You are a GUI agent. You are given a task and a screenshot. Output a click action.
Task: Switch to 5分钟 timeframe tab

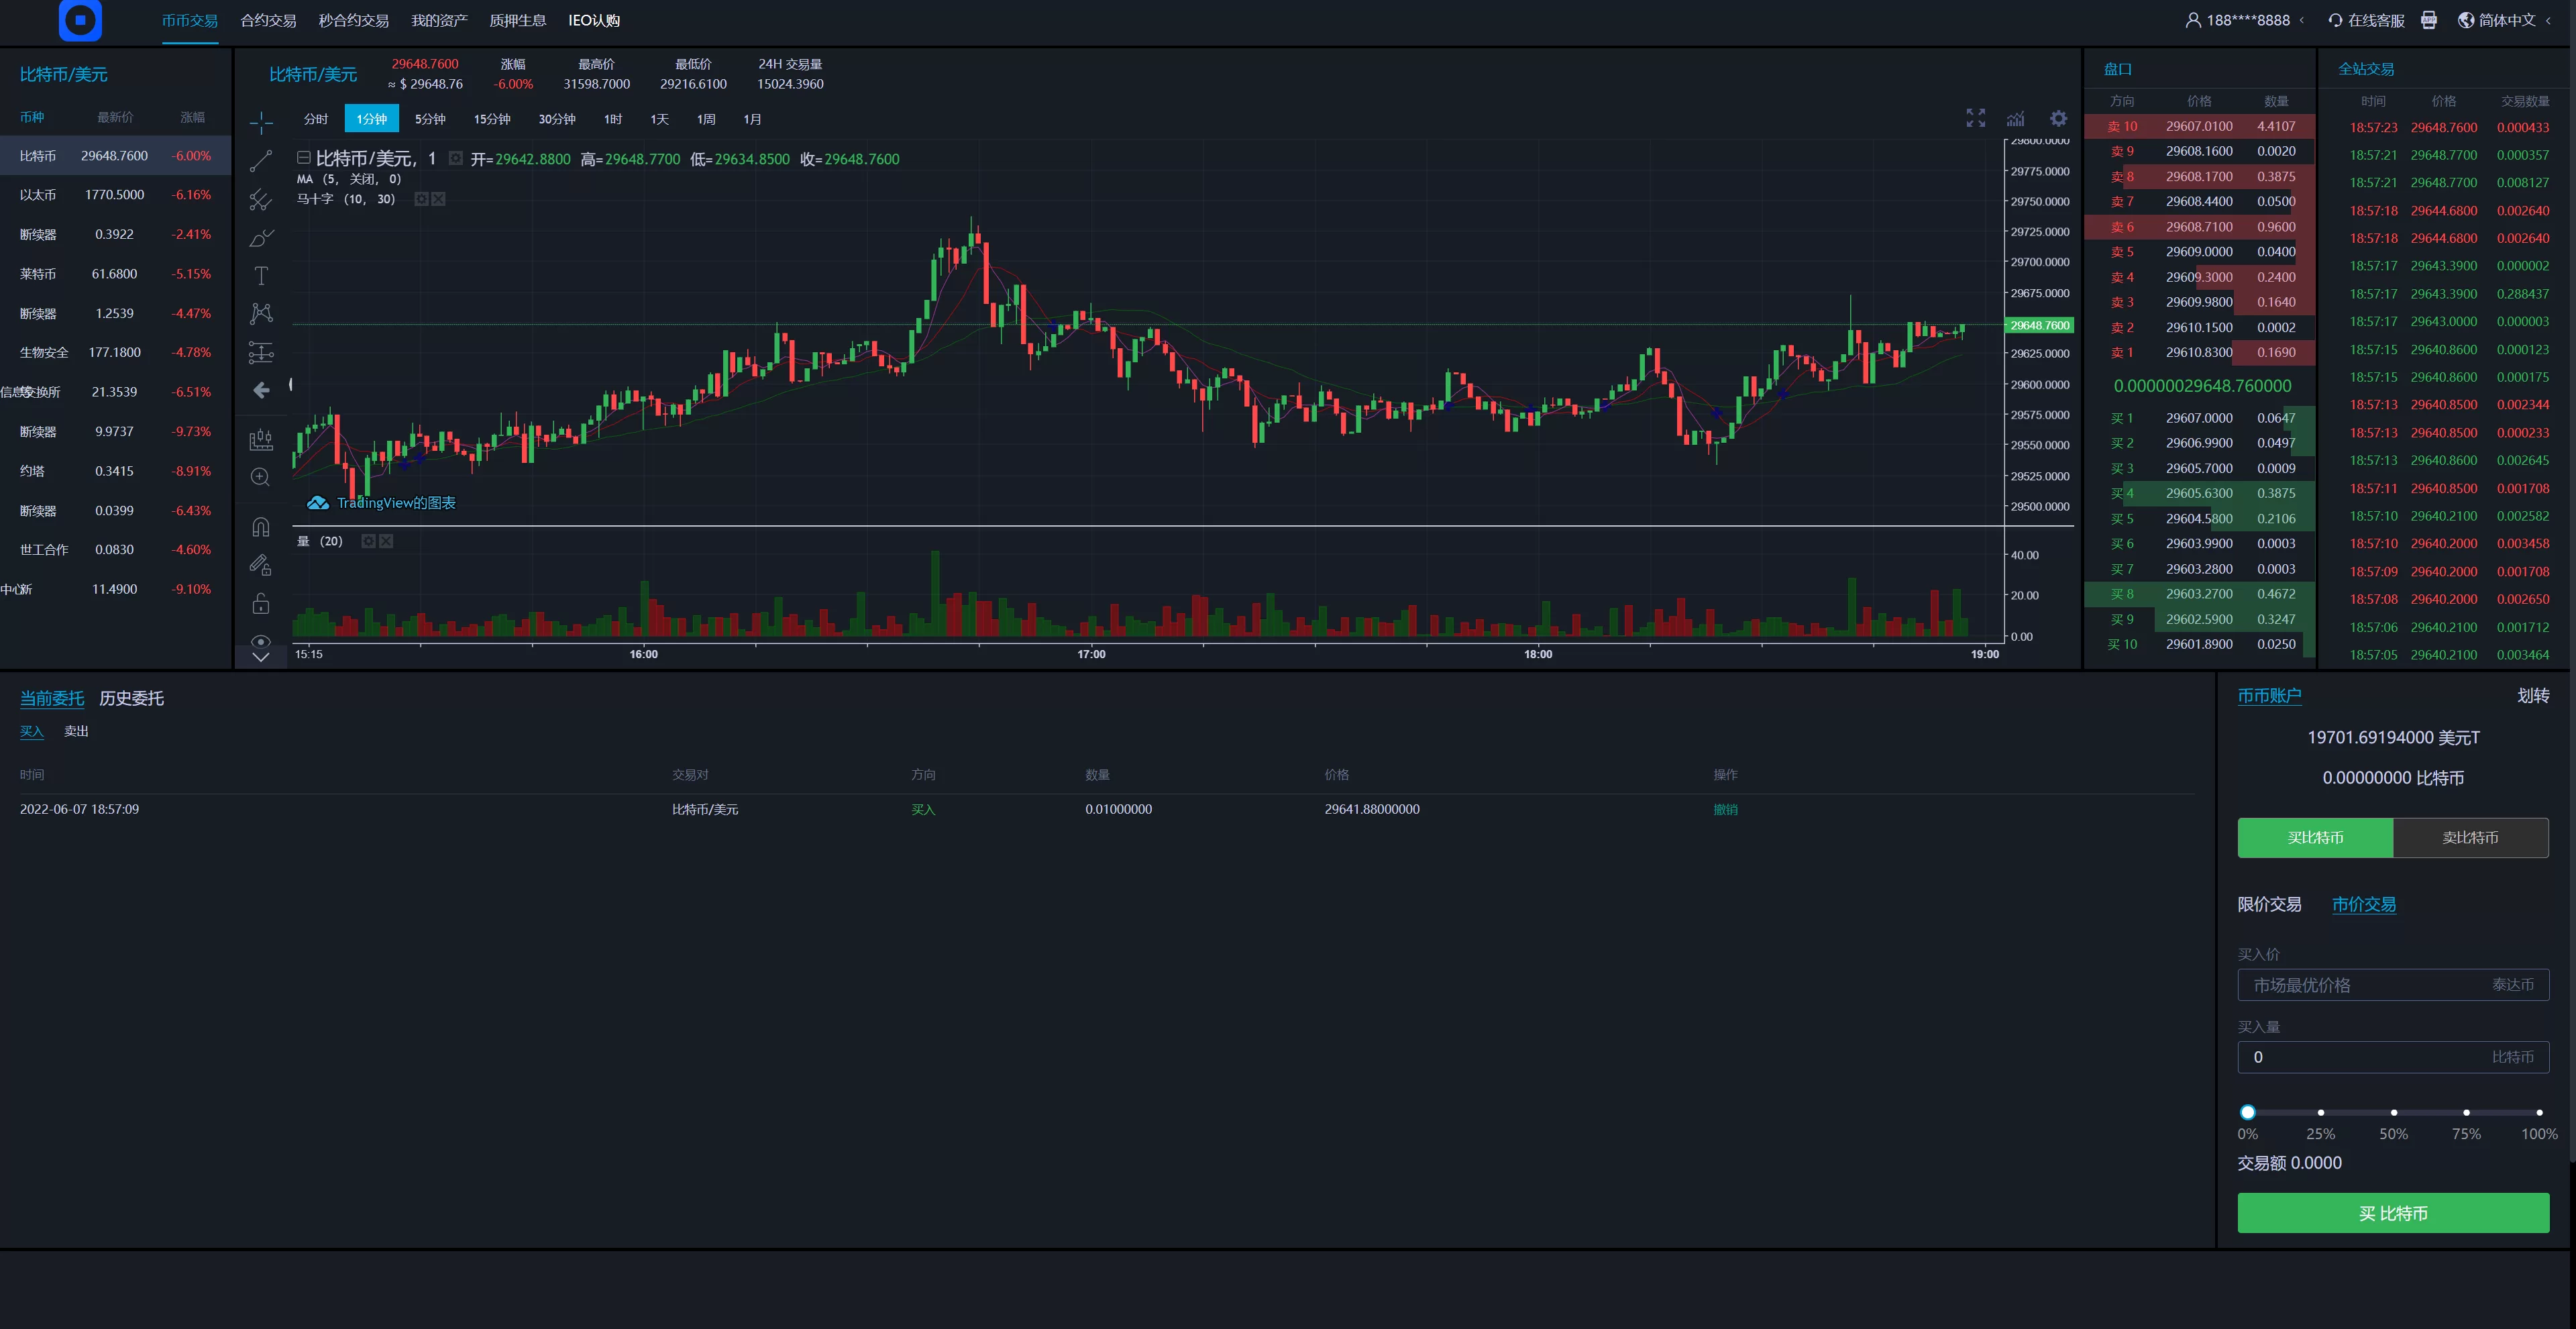430,119
